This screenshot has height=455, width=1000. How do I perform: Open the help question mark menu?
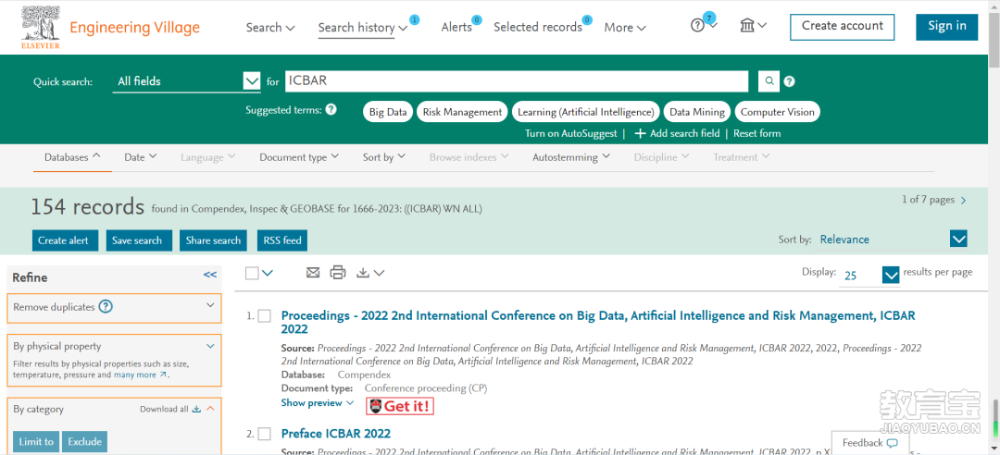(x=704, y=26)
